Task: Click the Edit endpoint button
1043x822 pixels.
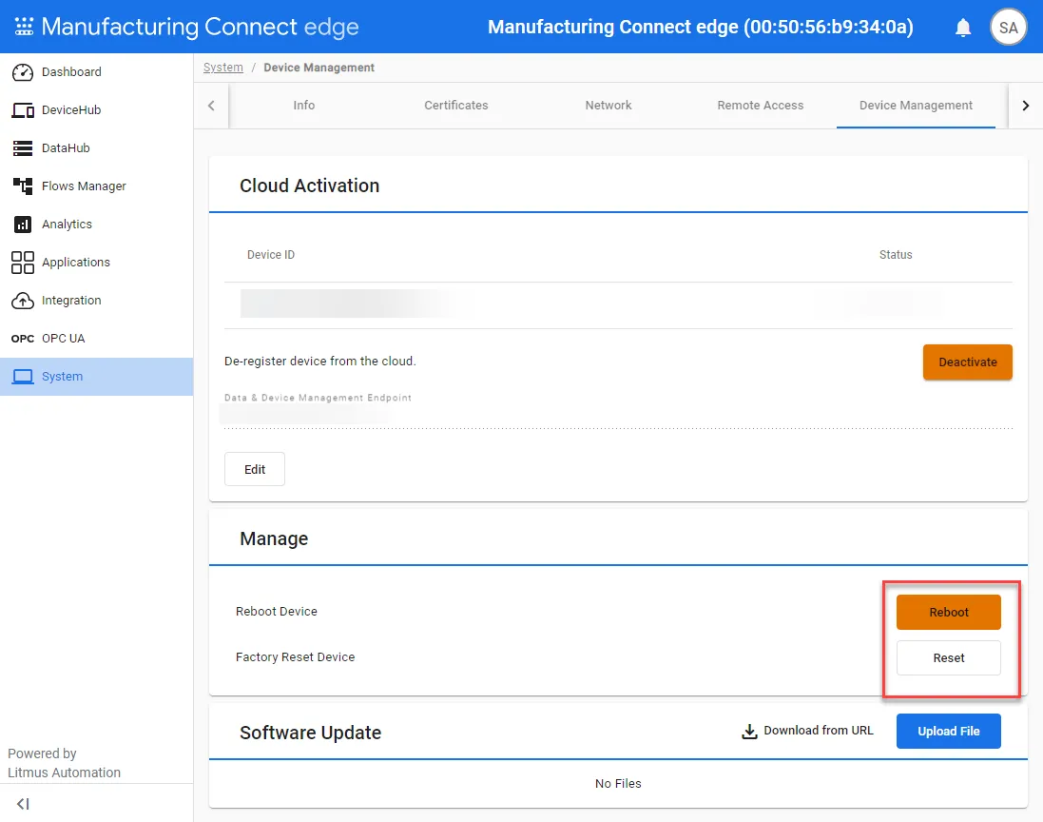Action: (255, 469)
